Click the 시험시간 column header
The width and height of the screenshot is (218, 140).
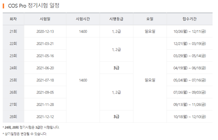click(x=83, y=19)
